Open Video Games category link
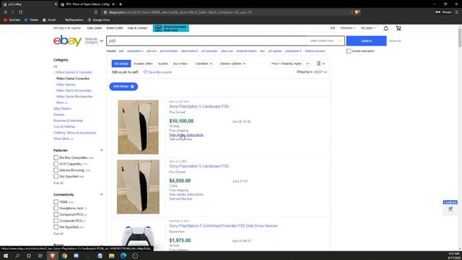462x260 pixels. pos(66,84)
